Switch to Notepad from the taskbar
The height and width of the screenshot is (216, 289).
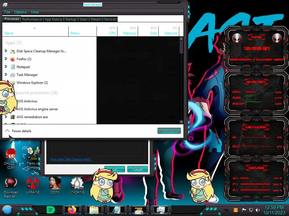pos(117,210)
